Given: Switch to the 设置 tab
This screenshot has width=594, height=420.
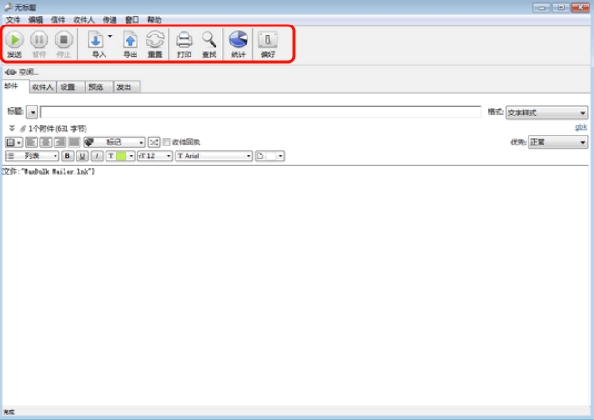Looking at the screenshot, I should [x=70, y=87].
